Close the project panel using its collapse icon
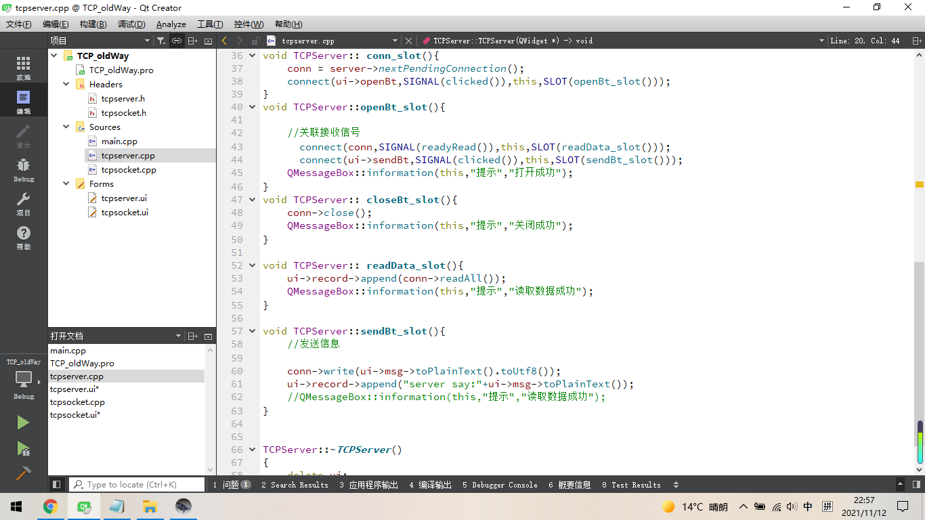The image size is (925, 520). coord(208,41)
